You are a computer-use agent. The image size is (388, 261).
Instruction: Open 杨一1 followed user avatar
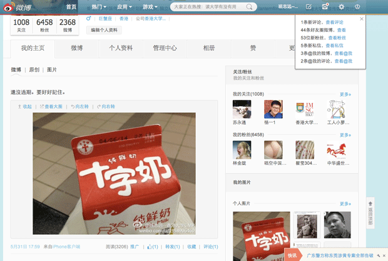pyautogui.click(x=273, y=109)
